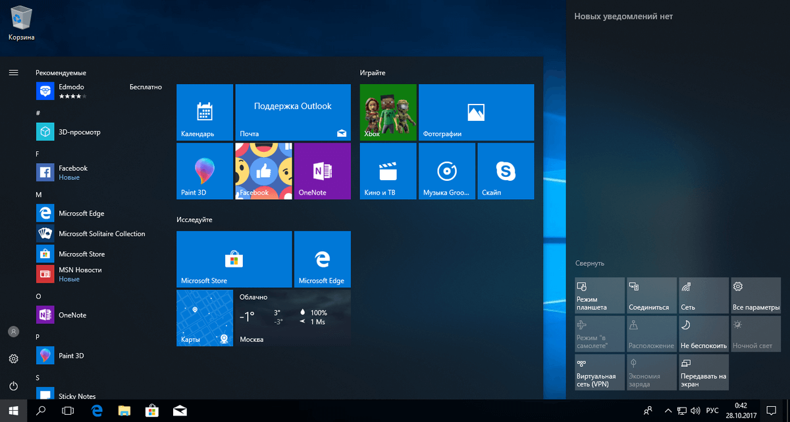The width and height of the screenshot is (790, 422).
Task: Open Settings with the gear icon
Action: (13, 359)
